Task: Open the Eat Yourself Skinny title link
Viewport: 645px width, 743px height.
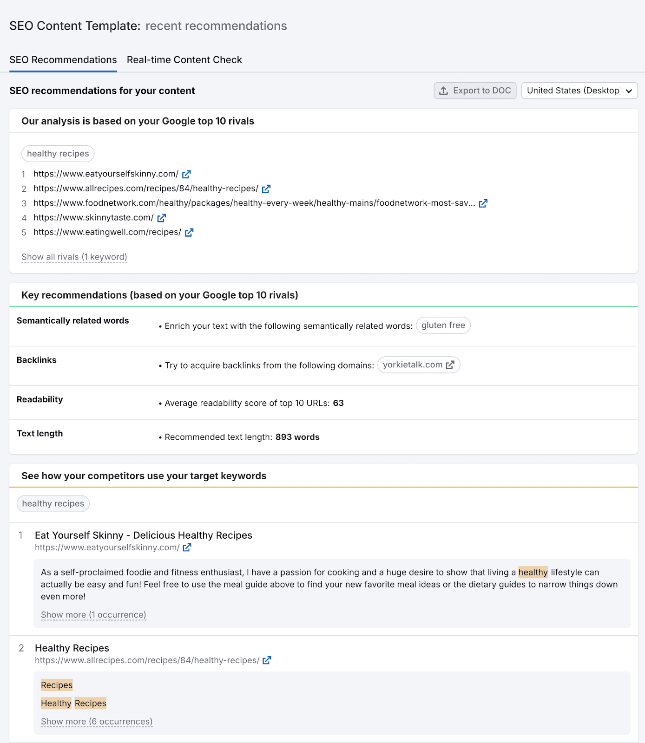Action: tap(143, 535)
